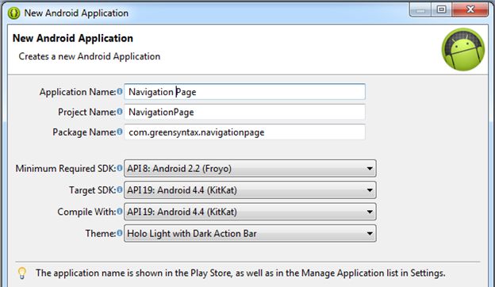Close the New Android Application dialog
Viewport: 495px width, 287px height.
click(470, 10)
